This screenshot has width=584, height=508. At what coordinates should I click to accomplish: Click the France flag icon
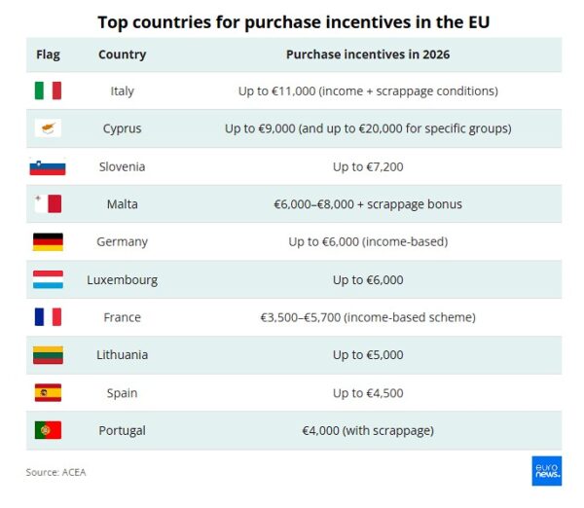coord(48,317)
